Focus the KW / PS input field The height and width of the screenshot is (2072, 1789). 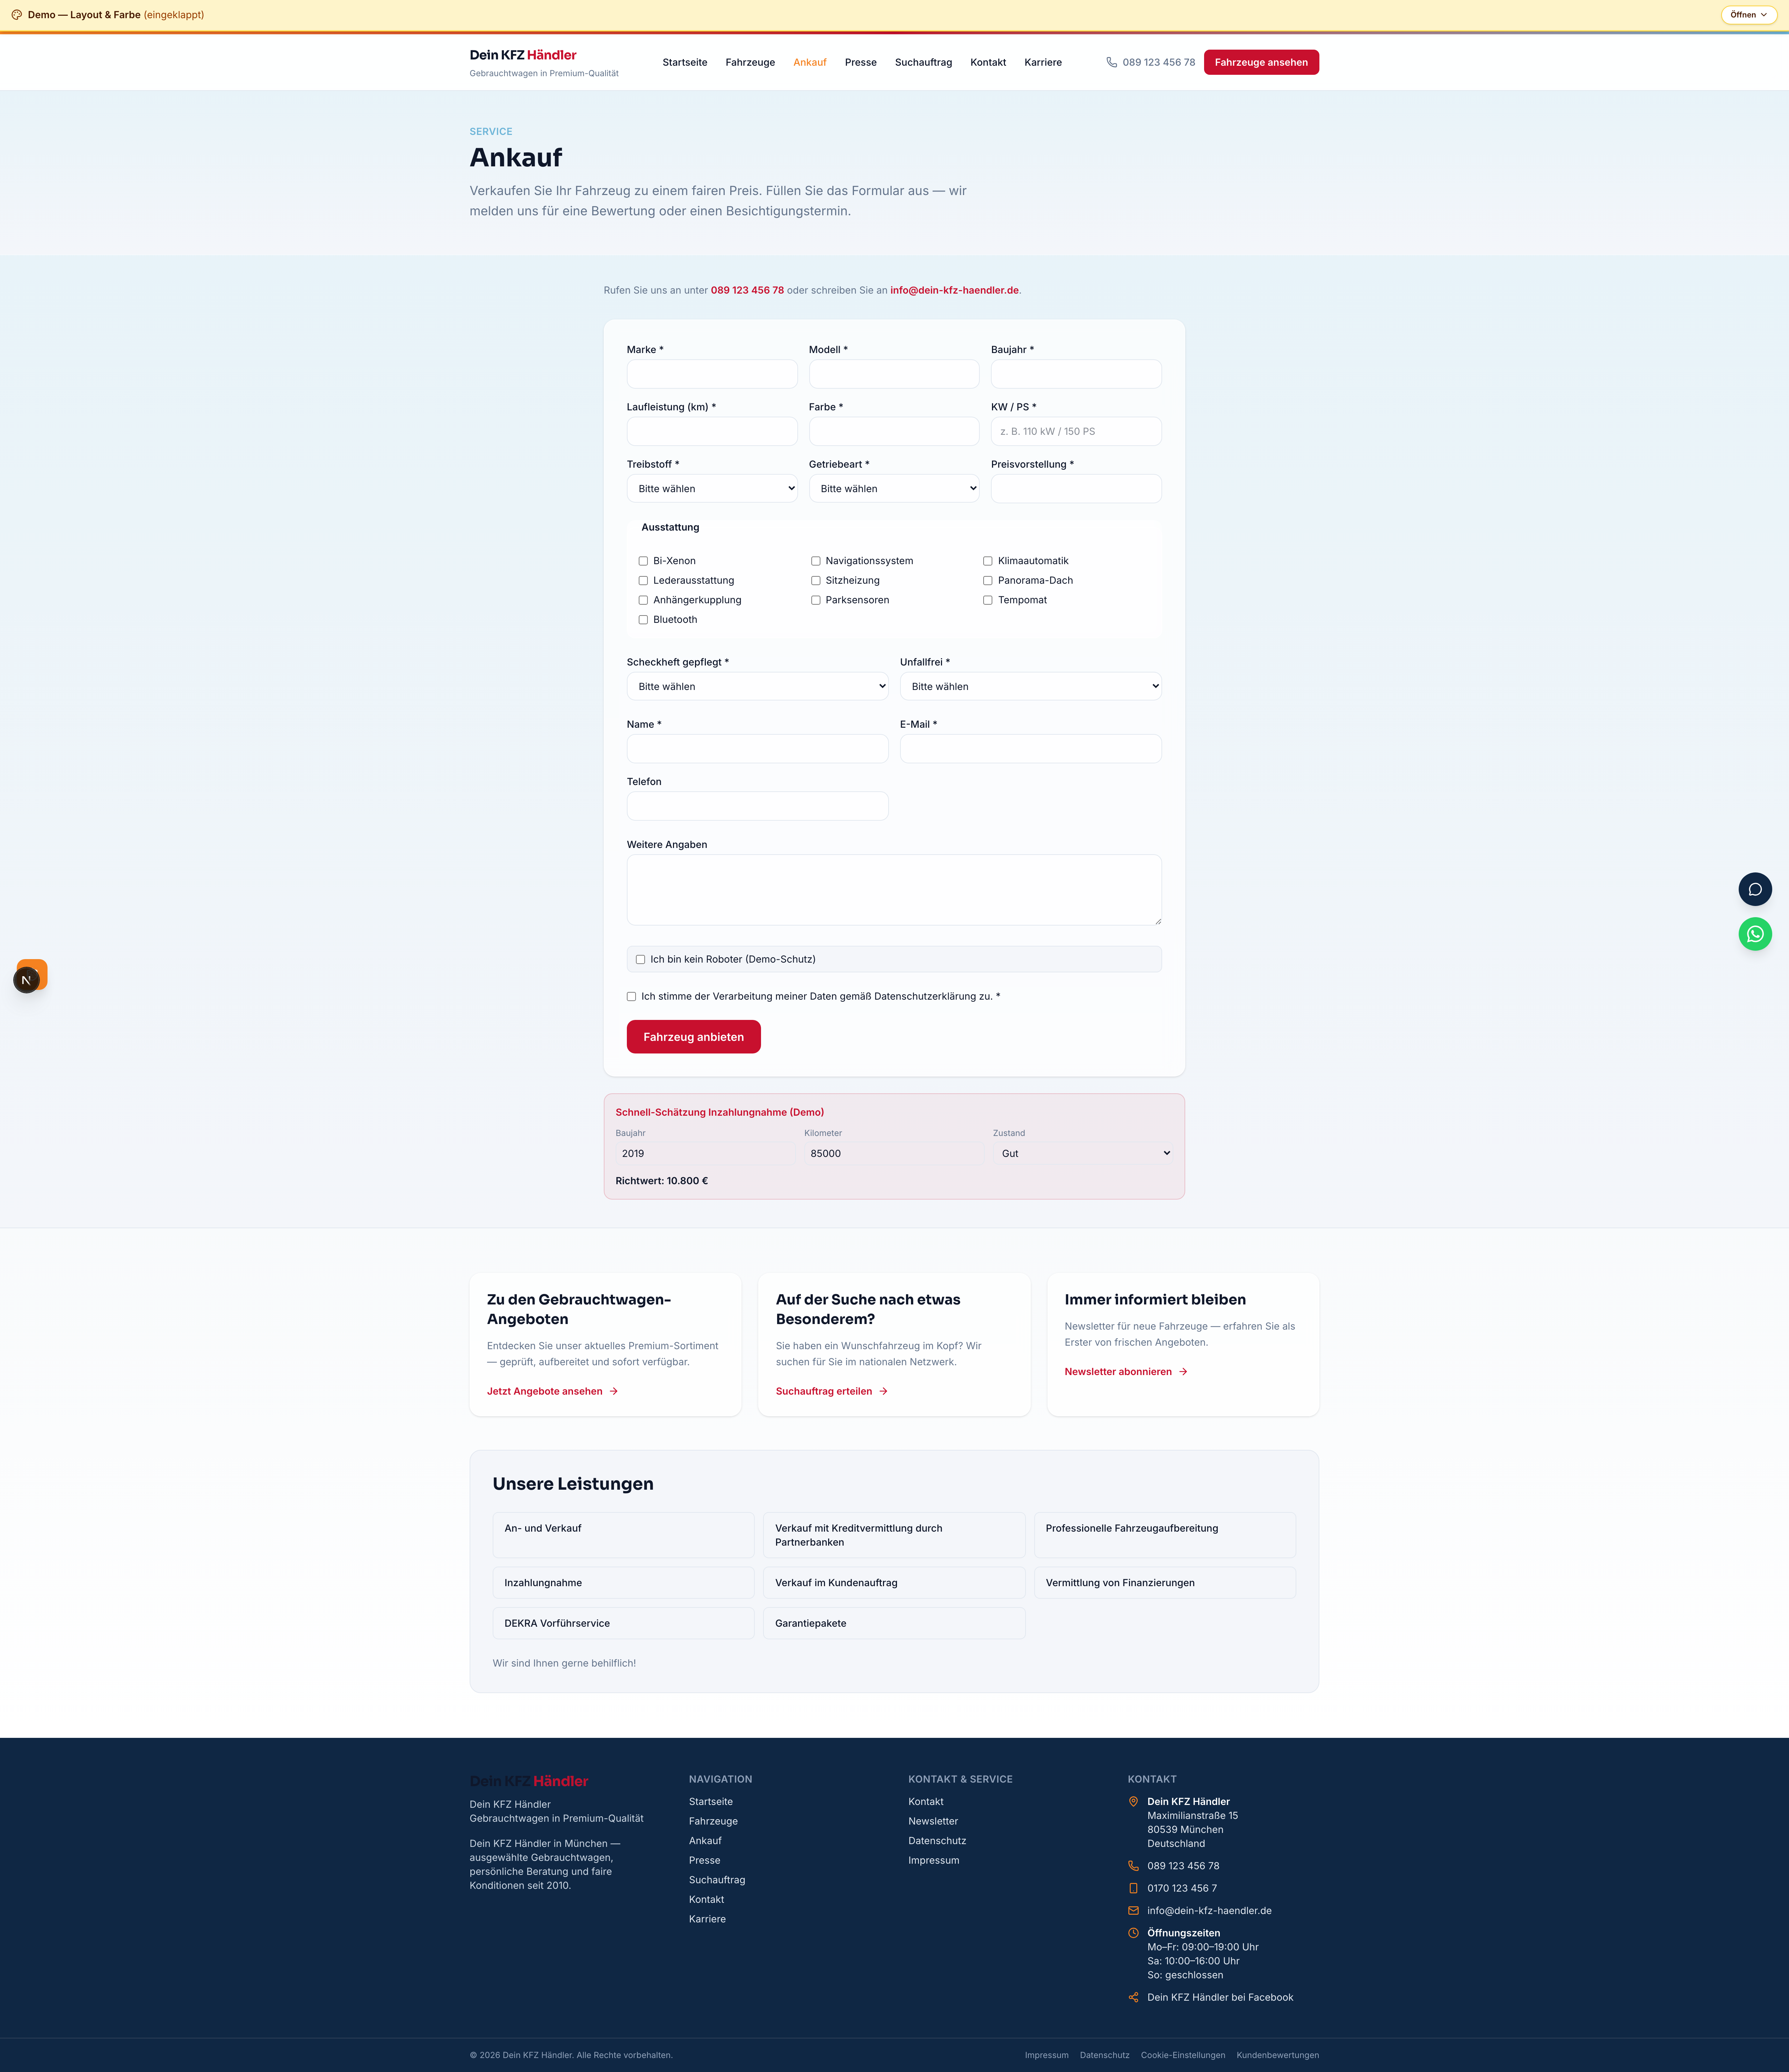(1077, 431)
